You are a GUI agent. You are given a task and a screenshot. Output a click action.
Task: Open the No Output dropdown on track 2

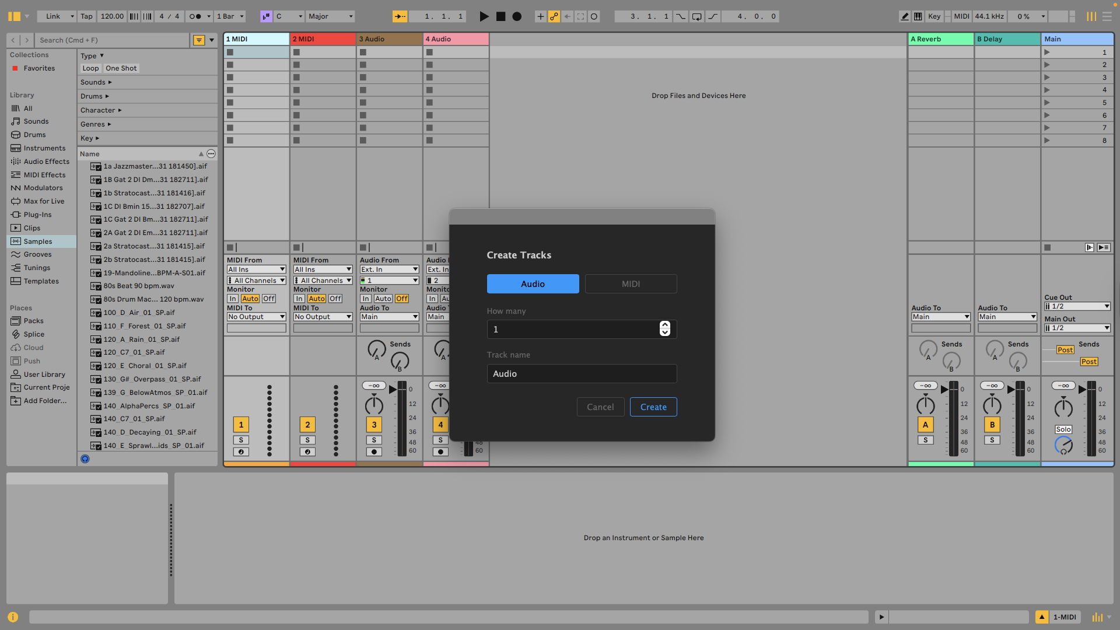[323, 317]
